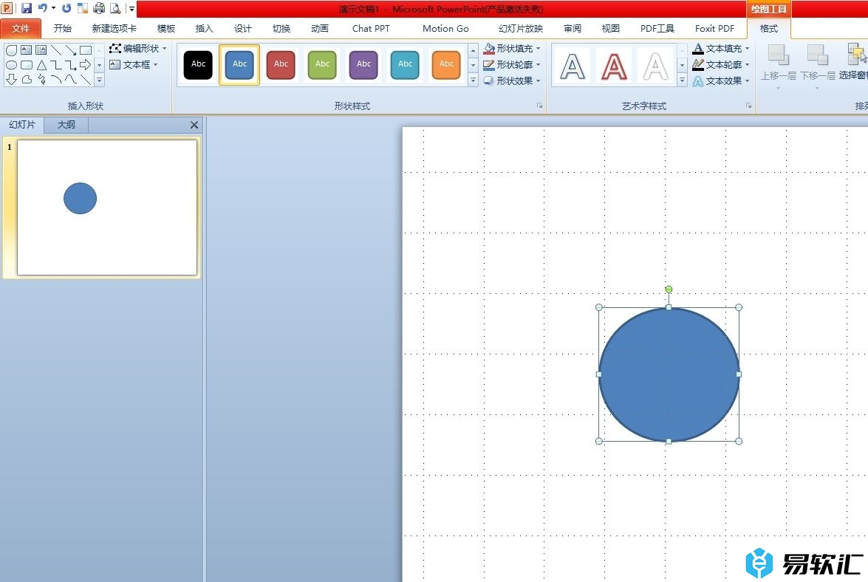Click the Print icon in quick access toolbar
The width and height of the screenshot is (868, 582).
coord(98,8)
